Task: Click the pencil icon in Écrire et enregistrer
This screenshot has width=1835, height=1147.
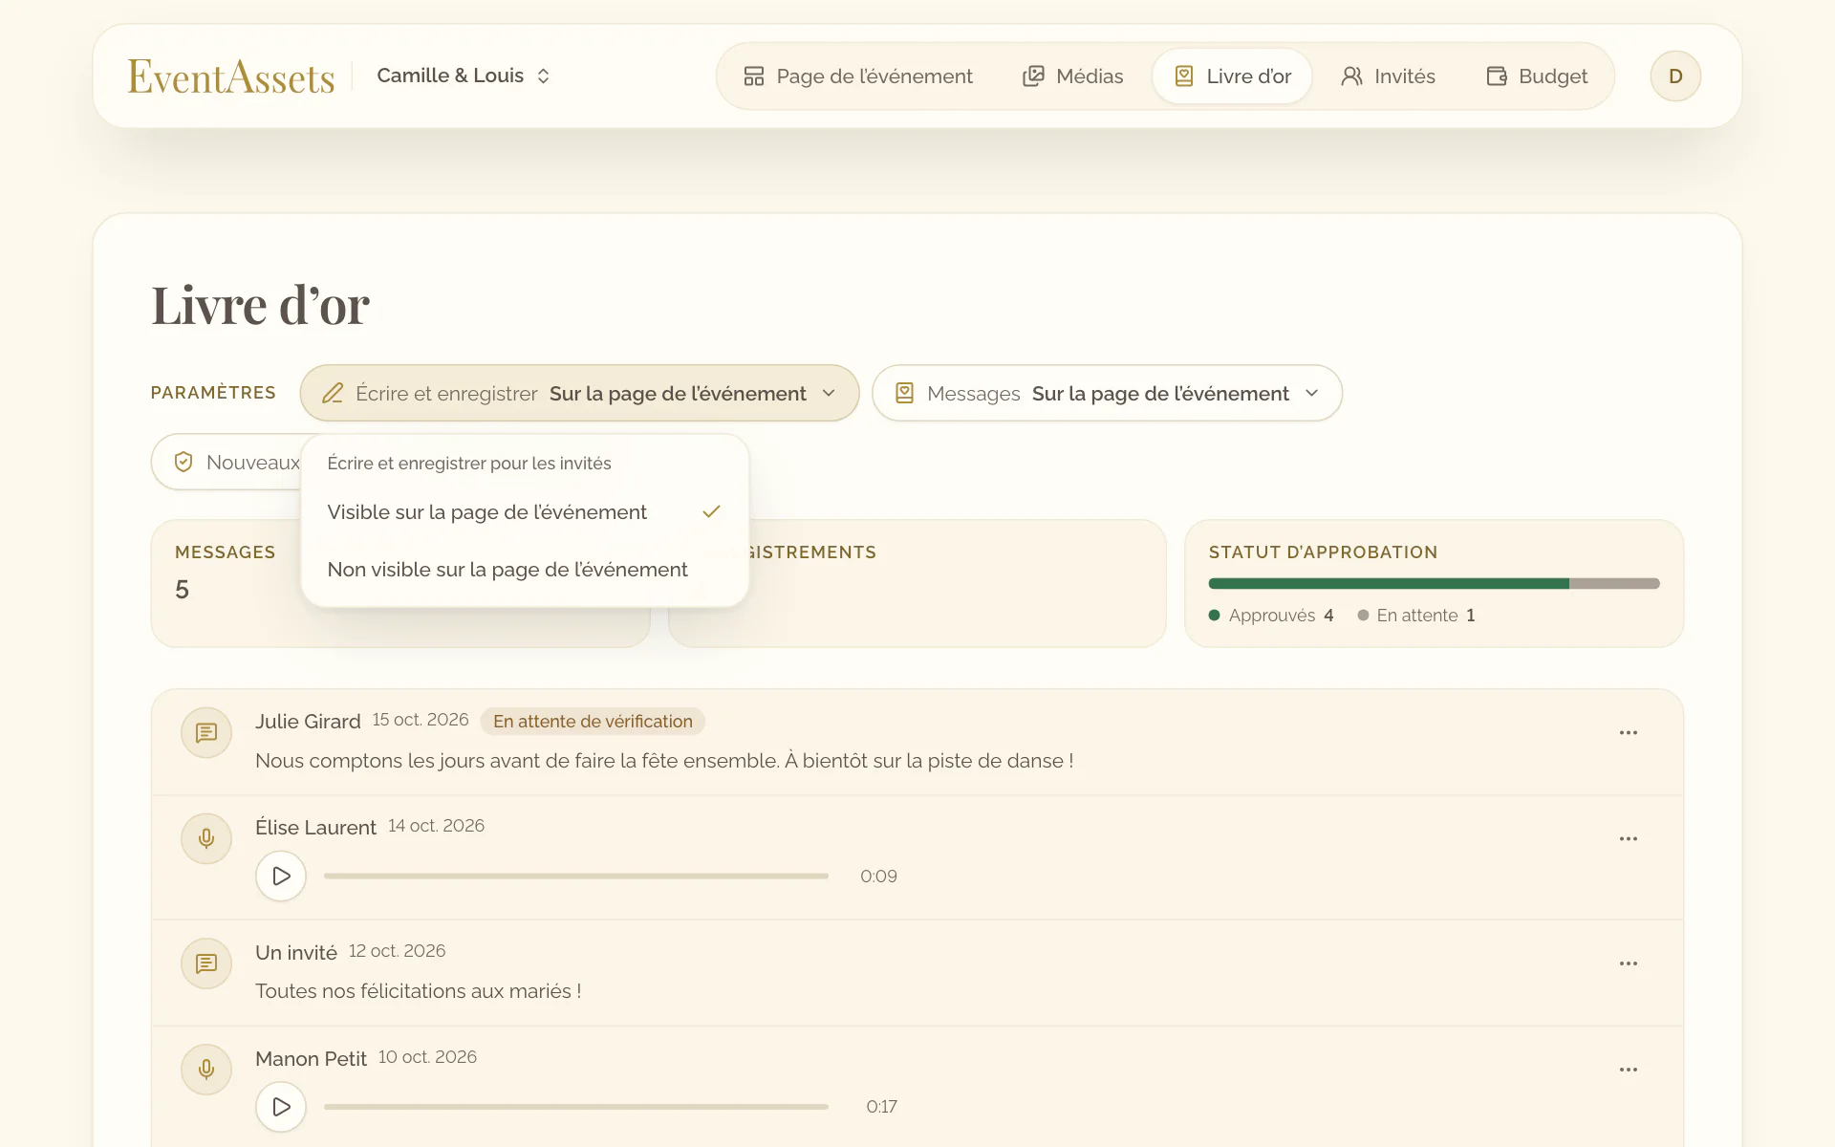Action: click(x=333, y=393)
